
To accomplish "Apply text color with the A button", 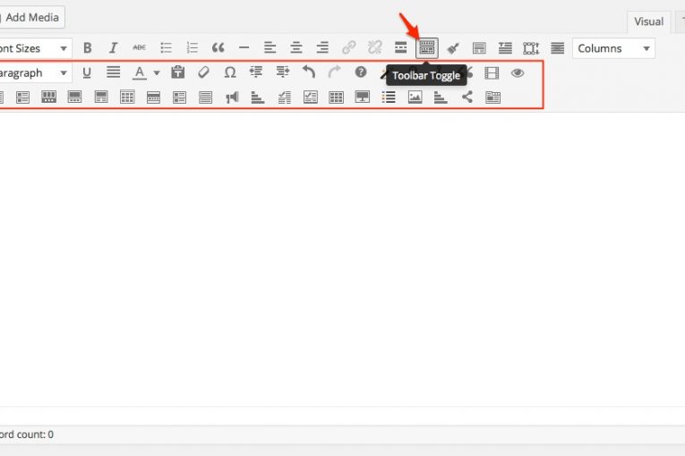I will click(140, 72).
